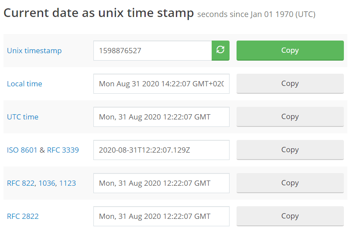This screenshot has height=235, width=350.
Task: Follow the Local time link
Action: 24,84
